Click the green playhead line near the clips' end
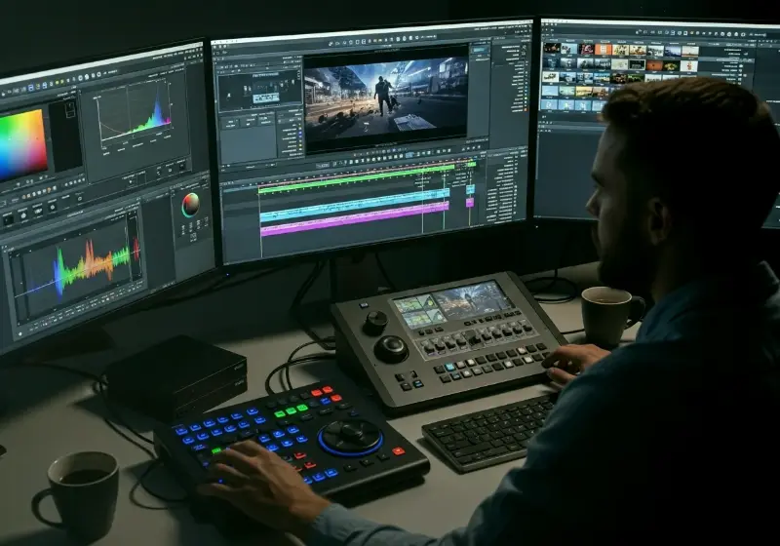Viewport: 780px width, 546px height. pos(444,202)
